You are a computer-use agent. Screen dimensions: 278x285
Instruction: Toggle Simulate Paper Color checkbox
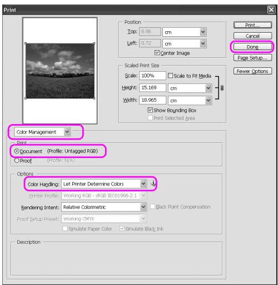point(65,228)
